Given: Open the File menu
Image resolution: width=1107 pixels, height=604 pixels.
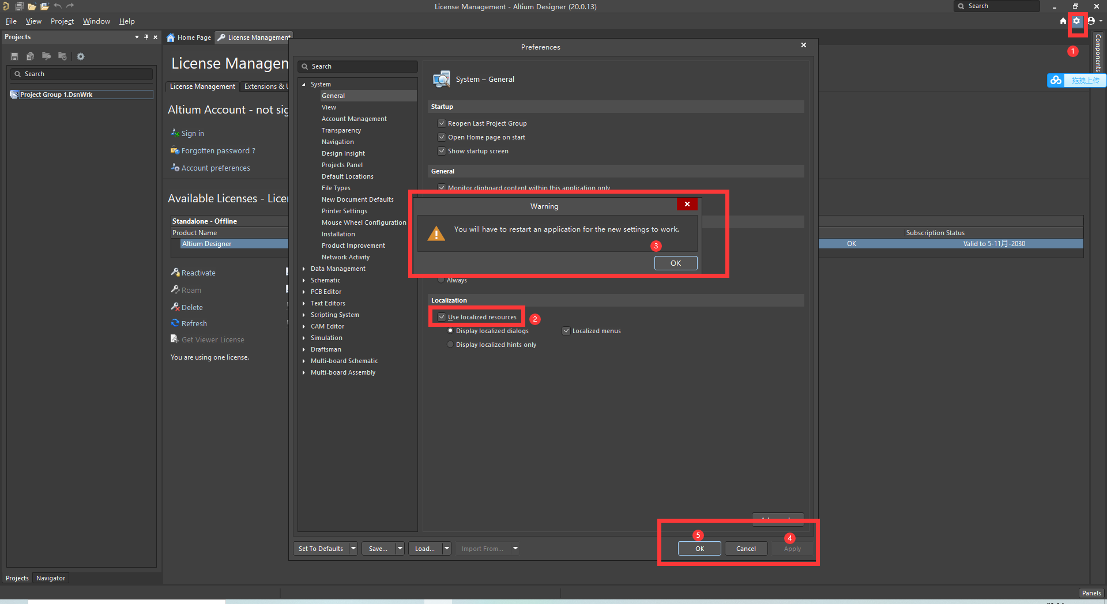Looking at the screenshot, I should [x=11, y=21].
